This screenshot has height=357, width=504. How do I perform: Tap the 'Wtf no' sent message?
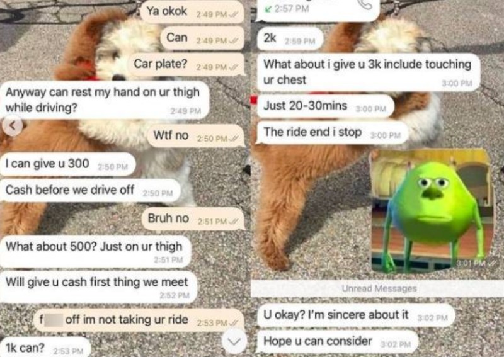[196, 136]
